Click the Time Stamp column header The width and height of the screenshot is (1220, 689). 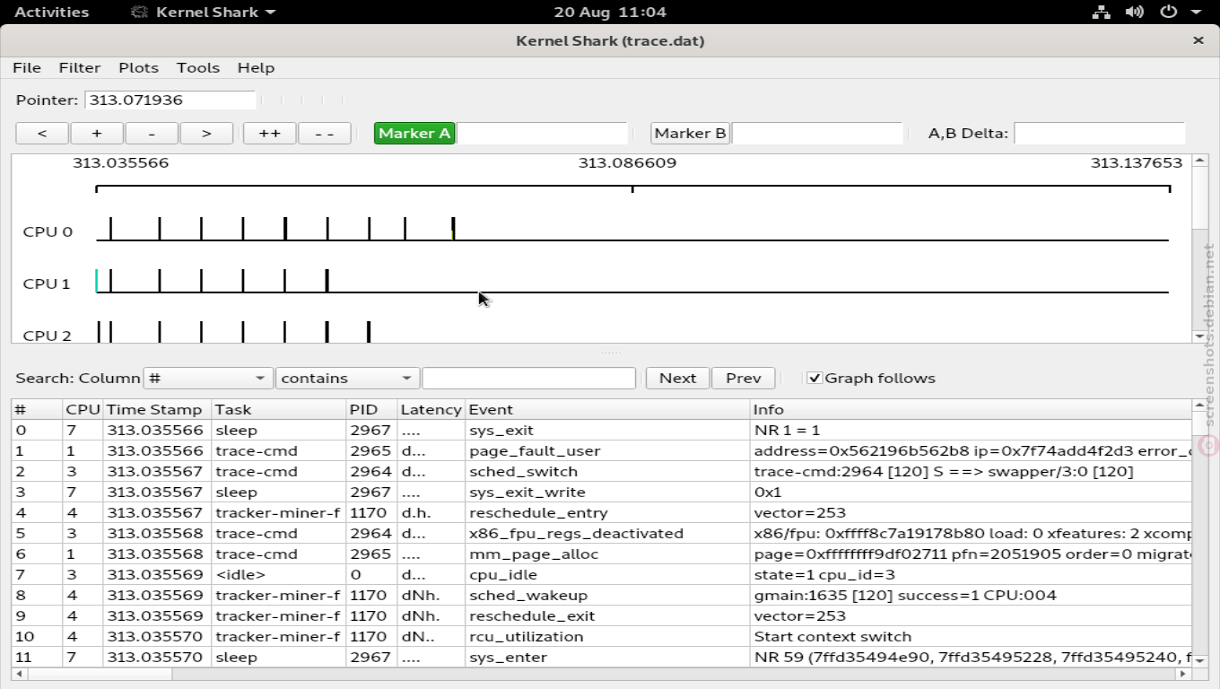click(x=157, y=410)
